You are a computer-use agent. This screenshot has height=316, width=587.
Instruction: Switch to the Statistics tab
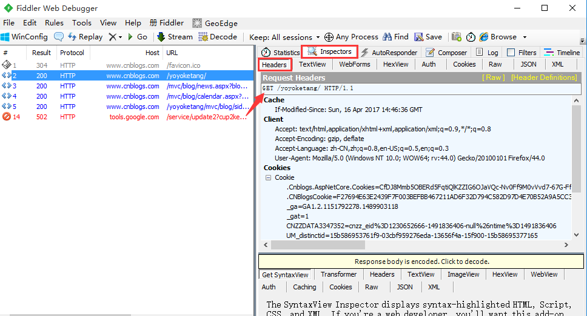click(x=281, y=52)
